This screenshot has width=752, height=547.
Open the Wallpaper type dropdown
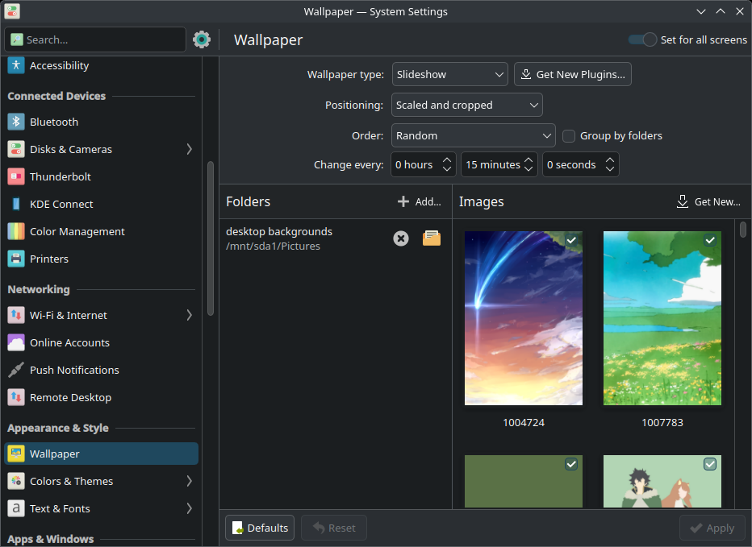coord(449,74)
